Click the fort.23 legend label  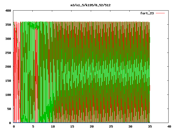pos(147,13)
